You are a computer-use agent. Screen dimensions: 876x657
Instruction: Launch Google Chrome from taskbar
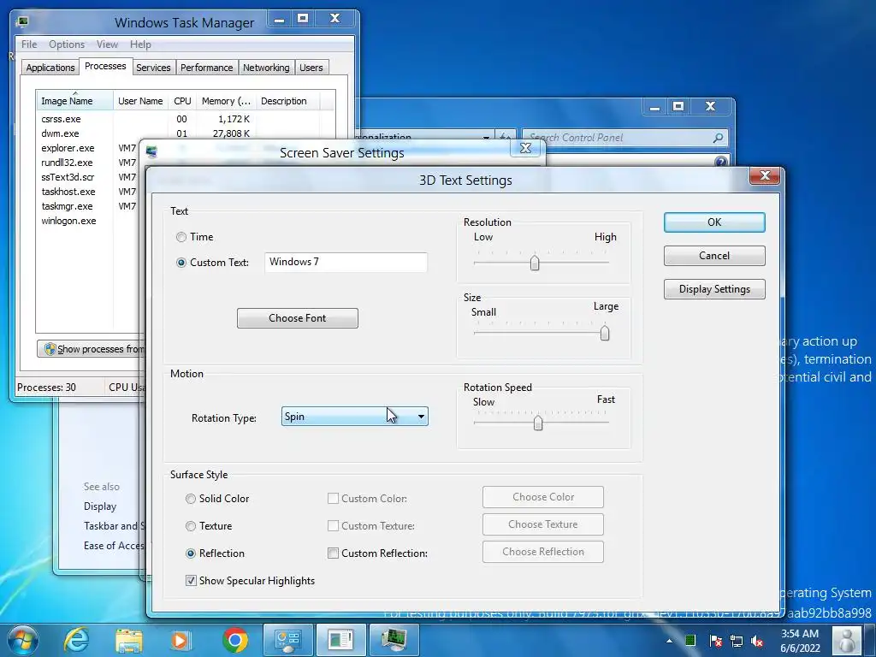[235, 640]
